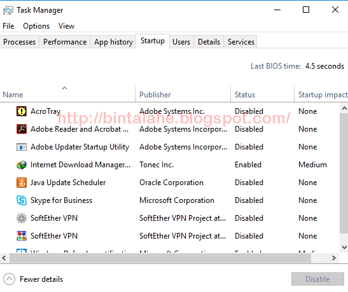Open the View menu
This screenshot has width=348, height=292.
click(66, 26)
